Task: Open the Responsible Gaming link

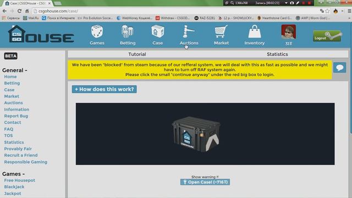Action: [x=26, y=162]
